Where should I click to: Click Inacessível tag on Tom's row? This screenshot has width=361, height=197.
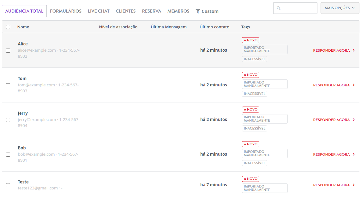click(x=254, y=94)
